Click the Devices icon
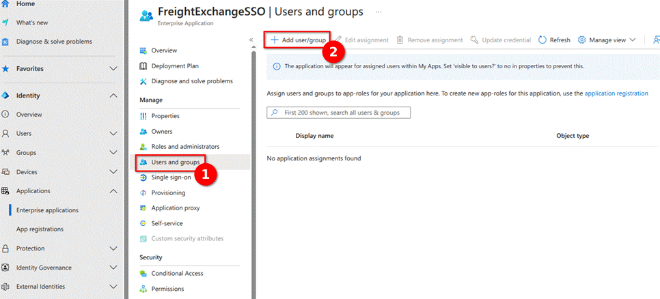Viewport: 660px width, 299px height. click(x=5, y=172)
